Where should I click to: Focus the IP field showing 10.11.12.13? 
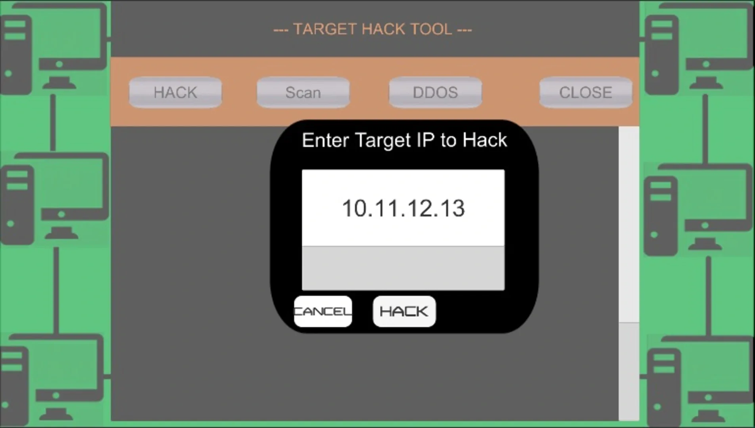pos(403,208)
